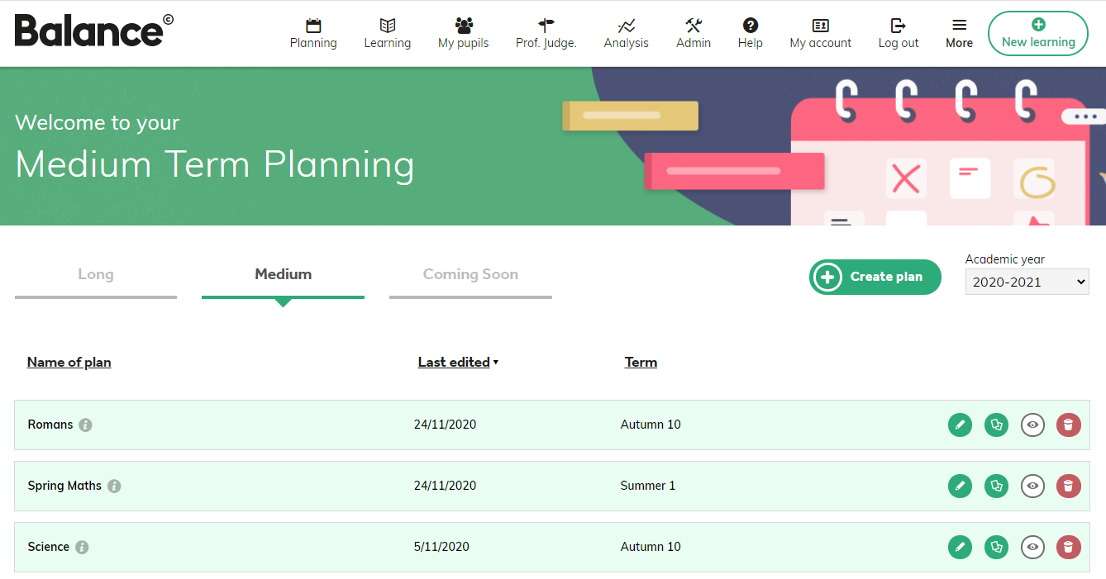The height and width of the screenshot is (579, 1106).
Task: Edit the Romans plan with pencil icon
Action: [x=960, y=425]
